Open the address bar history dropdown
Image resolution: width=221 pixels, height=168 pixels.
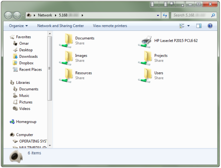tap(158, 15)
